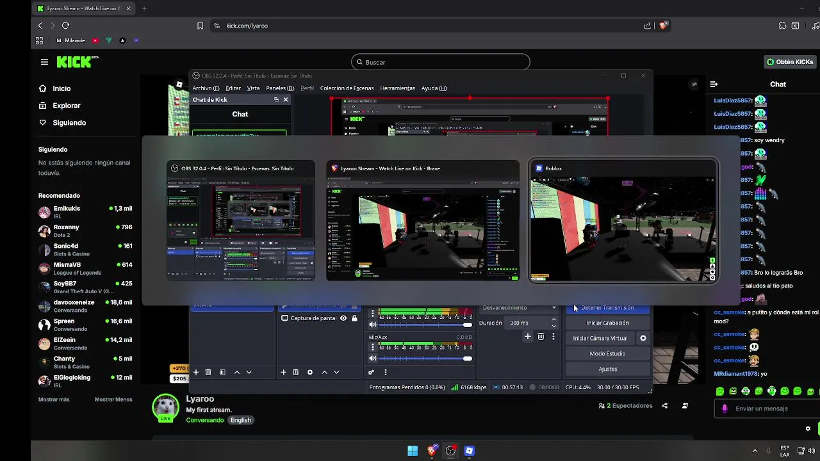Remove the selected OBS source
This screenshot has width=820, height=461.
[295, 372]
